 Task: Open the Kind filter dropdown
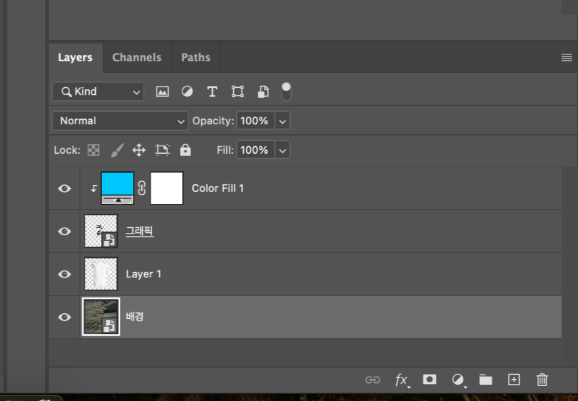(98, 92)
